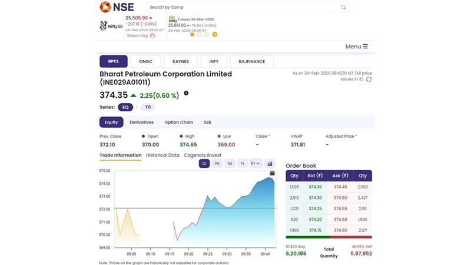This screenshot has height=265, width=471.
Task: Open the advanced chart icon button
Action: pos(270,163)
